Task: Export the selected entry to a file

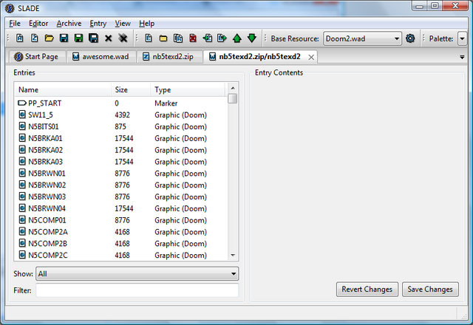Action: 222,38
